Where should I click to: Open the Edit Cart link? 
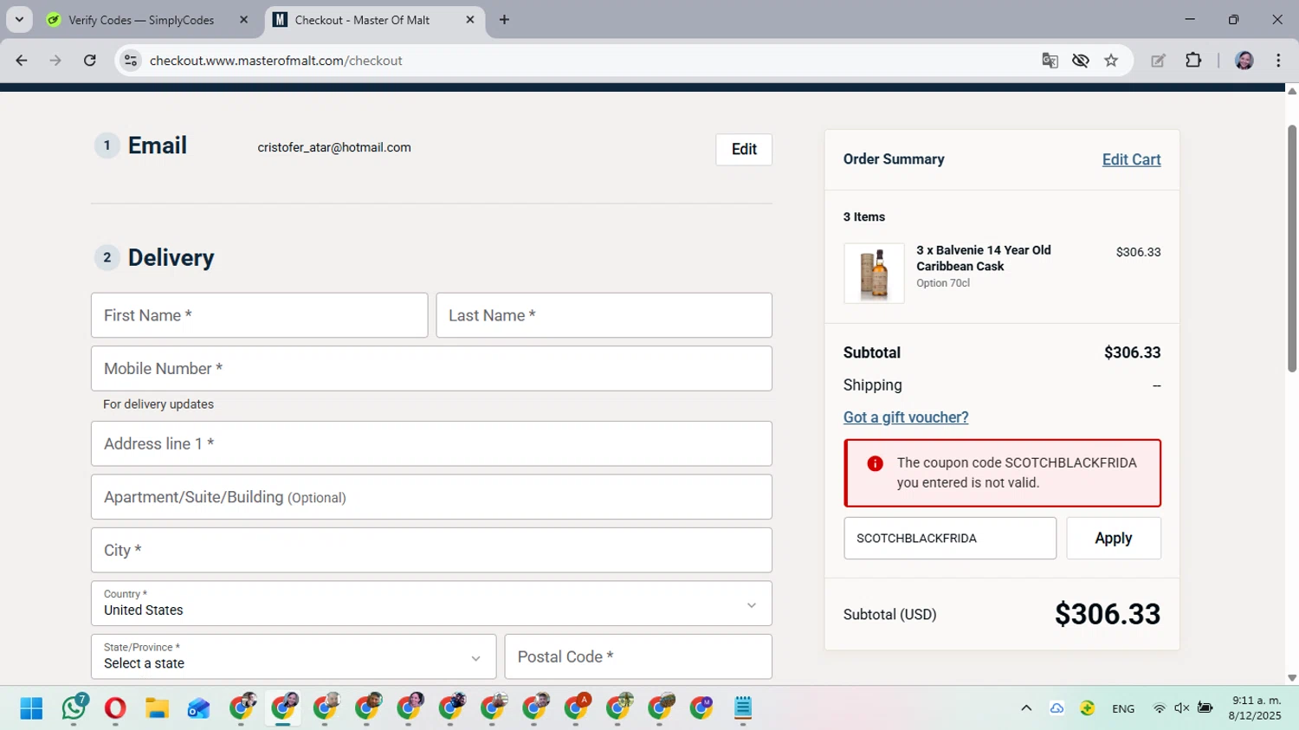[x=1131, y=159]
